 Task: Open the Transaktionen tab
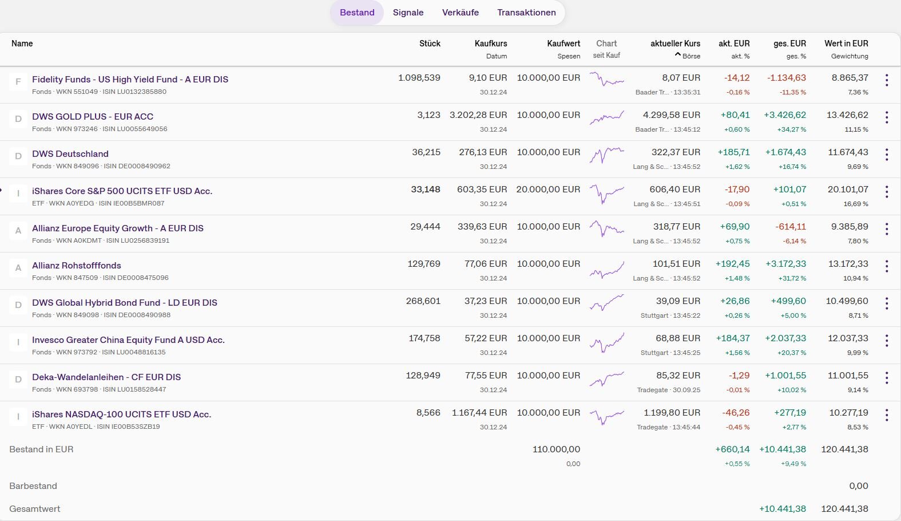(526, 13)
